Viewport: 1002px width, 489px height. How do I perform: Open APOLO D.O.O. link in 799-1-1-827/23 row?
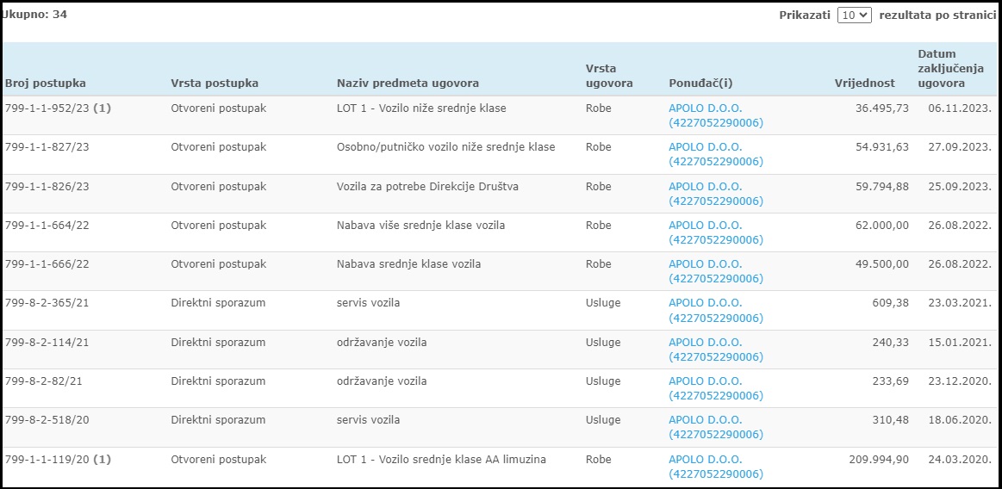716,154
